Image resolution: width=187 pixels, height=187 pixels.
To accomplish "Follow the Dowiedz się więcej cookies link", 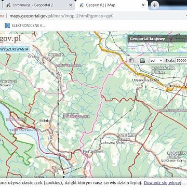I will (x=163, y=183).
